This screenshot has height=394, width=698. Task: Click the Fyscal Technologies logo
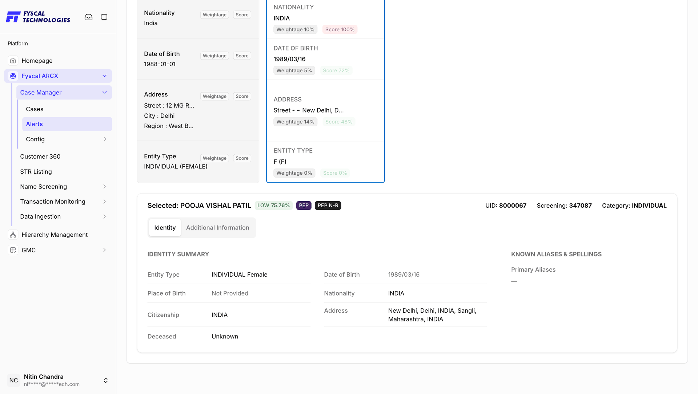[x=38, y=17]
